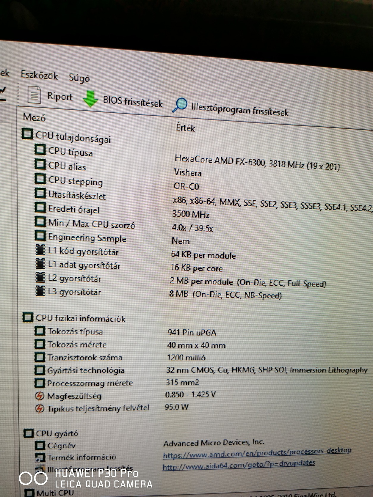The height and width of the screenshot is (497, 373).
Task: Click the 3500 MHz value
Action: 191,214
